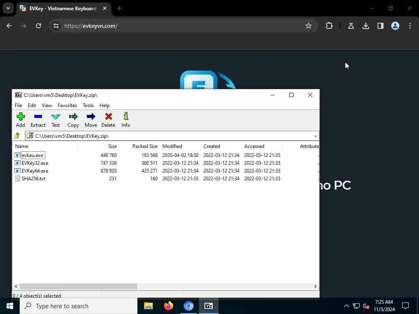419x314 pixels.
Task: View site information icon in address bar
Action: [56, 26]
